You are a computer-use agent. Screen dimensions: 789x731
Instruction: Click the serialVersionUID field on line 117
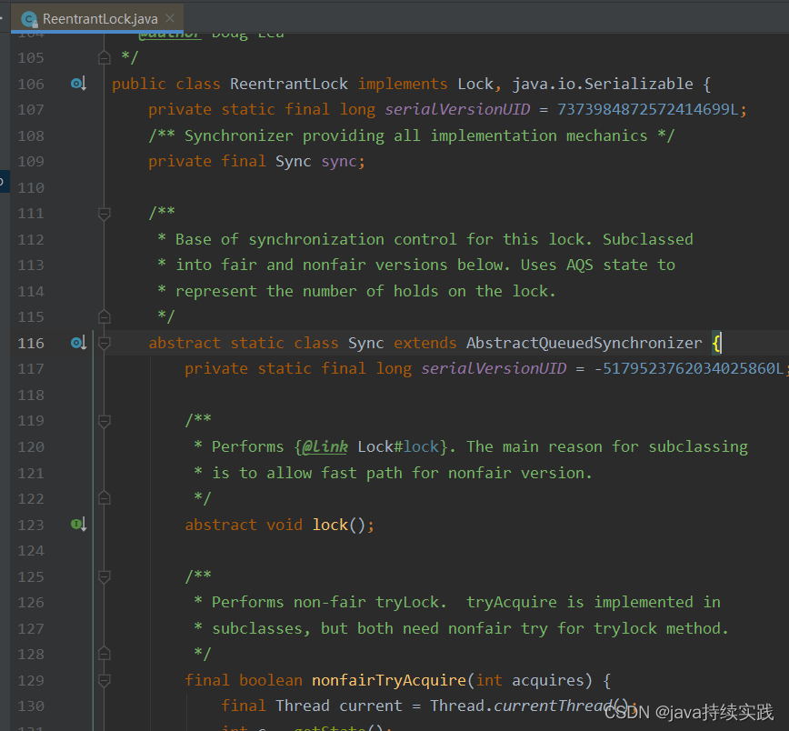pos(494,368)
